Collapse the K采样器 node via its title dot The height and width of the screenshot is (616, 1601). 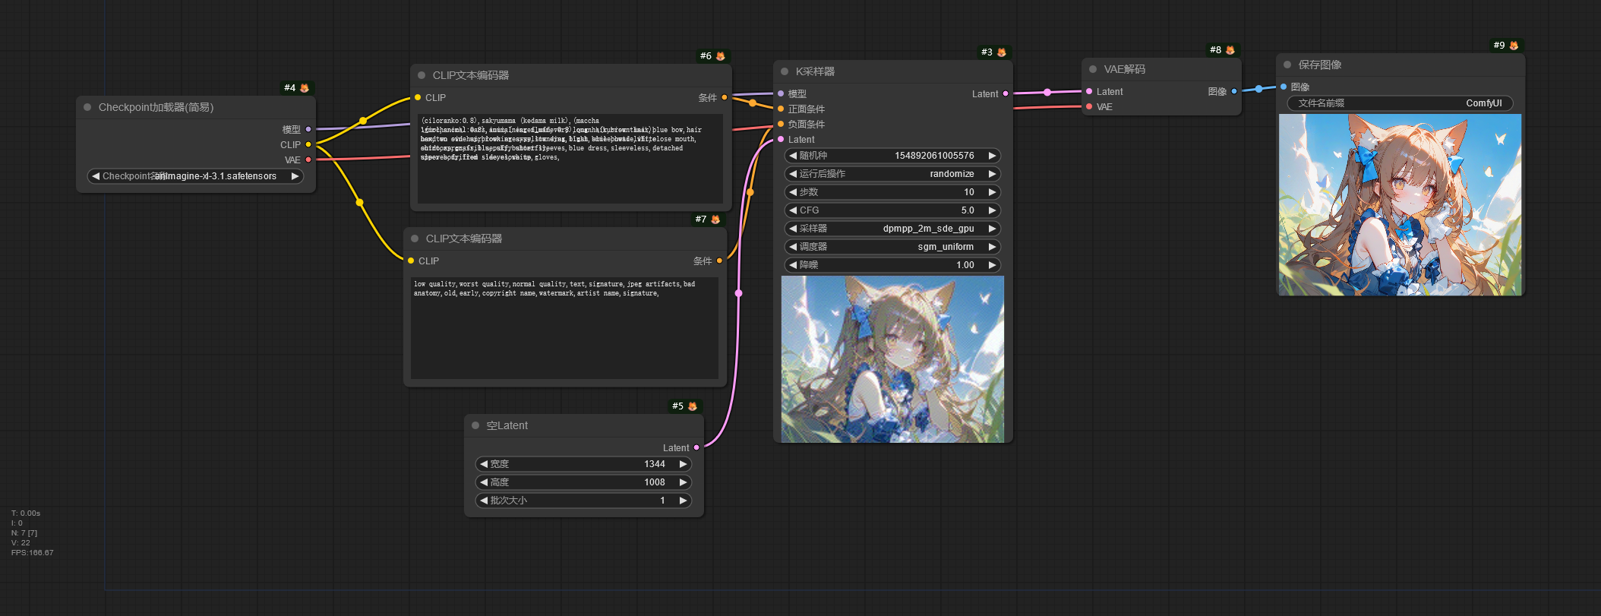point(785,71)
